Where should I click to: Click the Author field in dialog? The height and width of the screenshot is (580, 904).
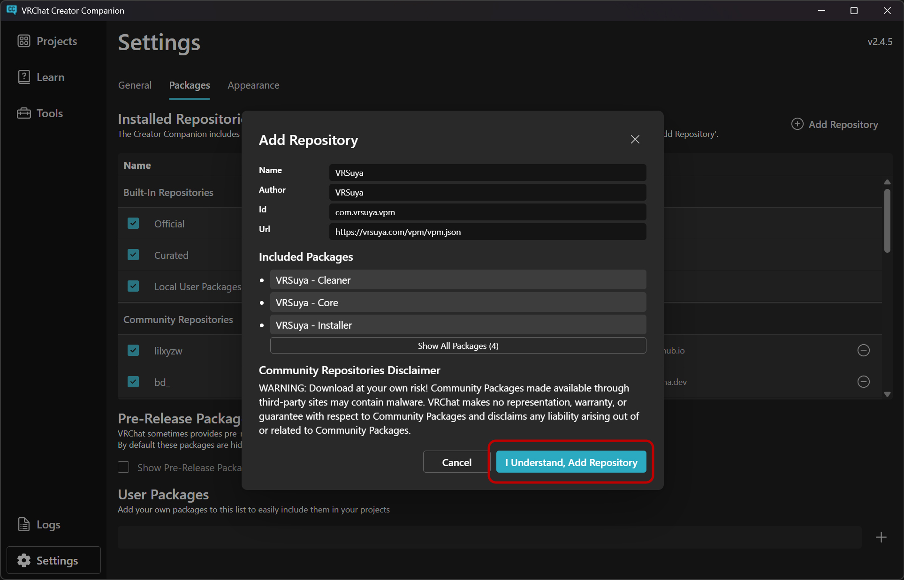[x=487, y=192]
